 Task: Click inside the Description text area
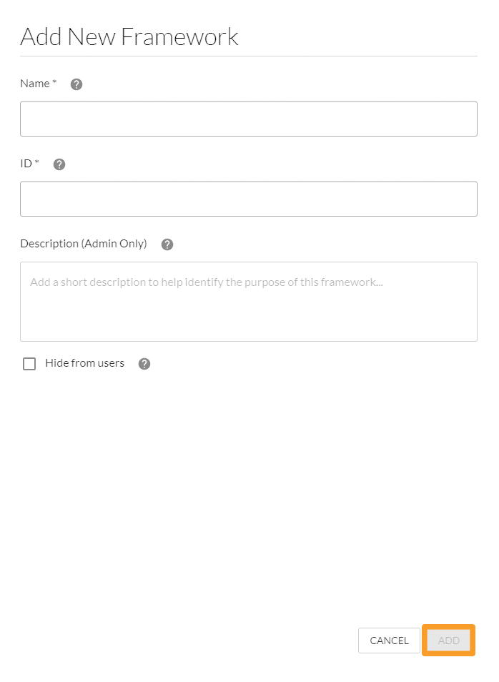click(x=248, y=302)
